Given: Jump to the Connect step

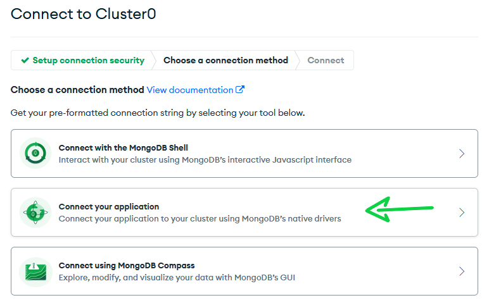Looking at the screenshot, I should click(326, 60).
